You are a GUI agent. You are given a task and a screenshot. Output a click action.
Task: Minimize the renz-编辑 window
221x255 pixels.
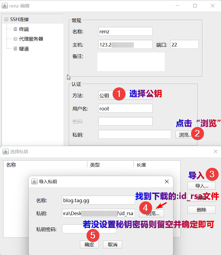(178, 6)
